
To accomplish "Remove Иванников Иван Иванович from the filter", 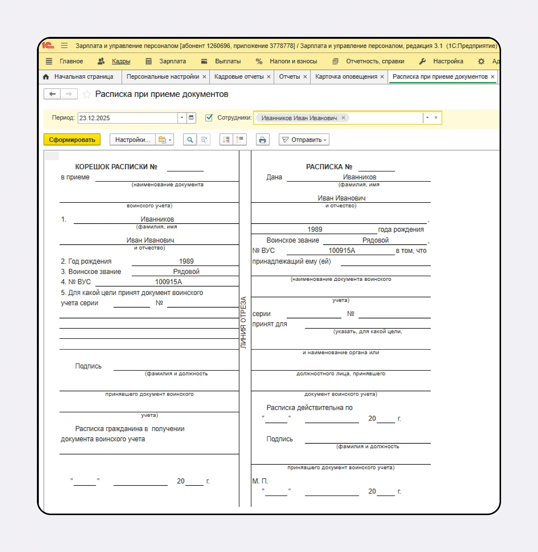I will point(344,118).
